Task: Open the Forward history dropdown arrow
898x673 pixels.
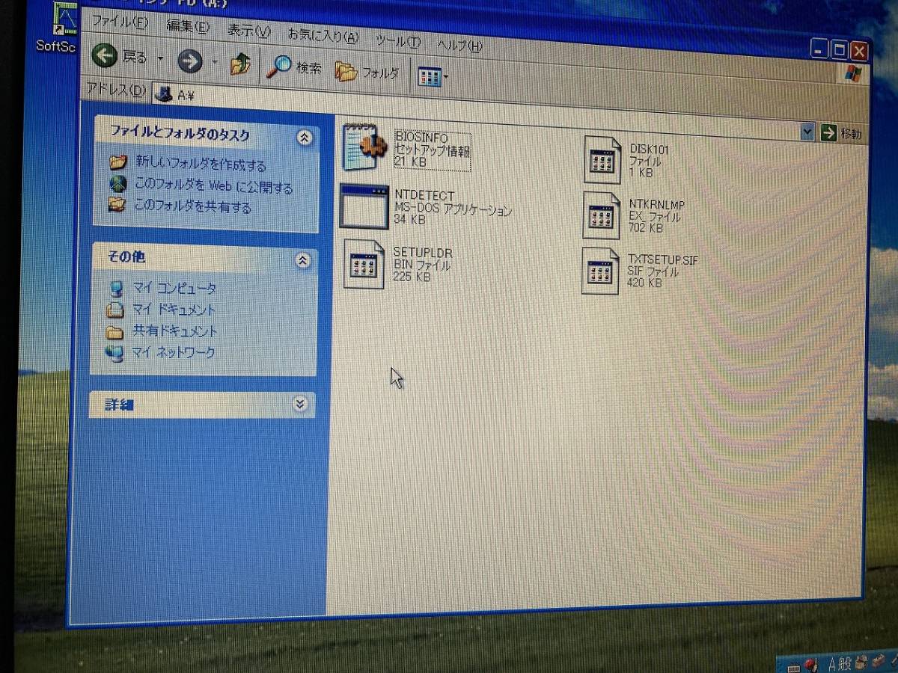Action: [x=215, y=62]
